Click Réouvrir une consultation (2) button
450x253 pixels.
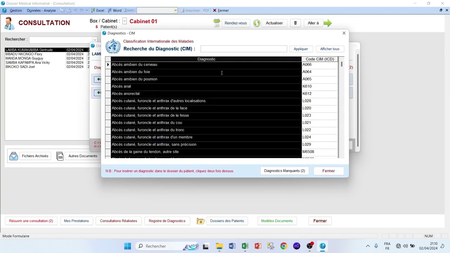pyautogui.click(x=31, y=221)
